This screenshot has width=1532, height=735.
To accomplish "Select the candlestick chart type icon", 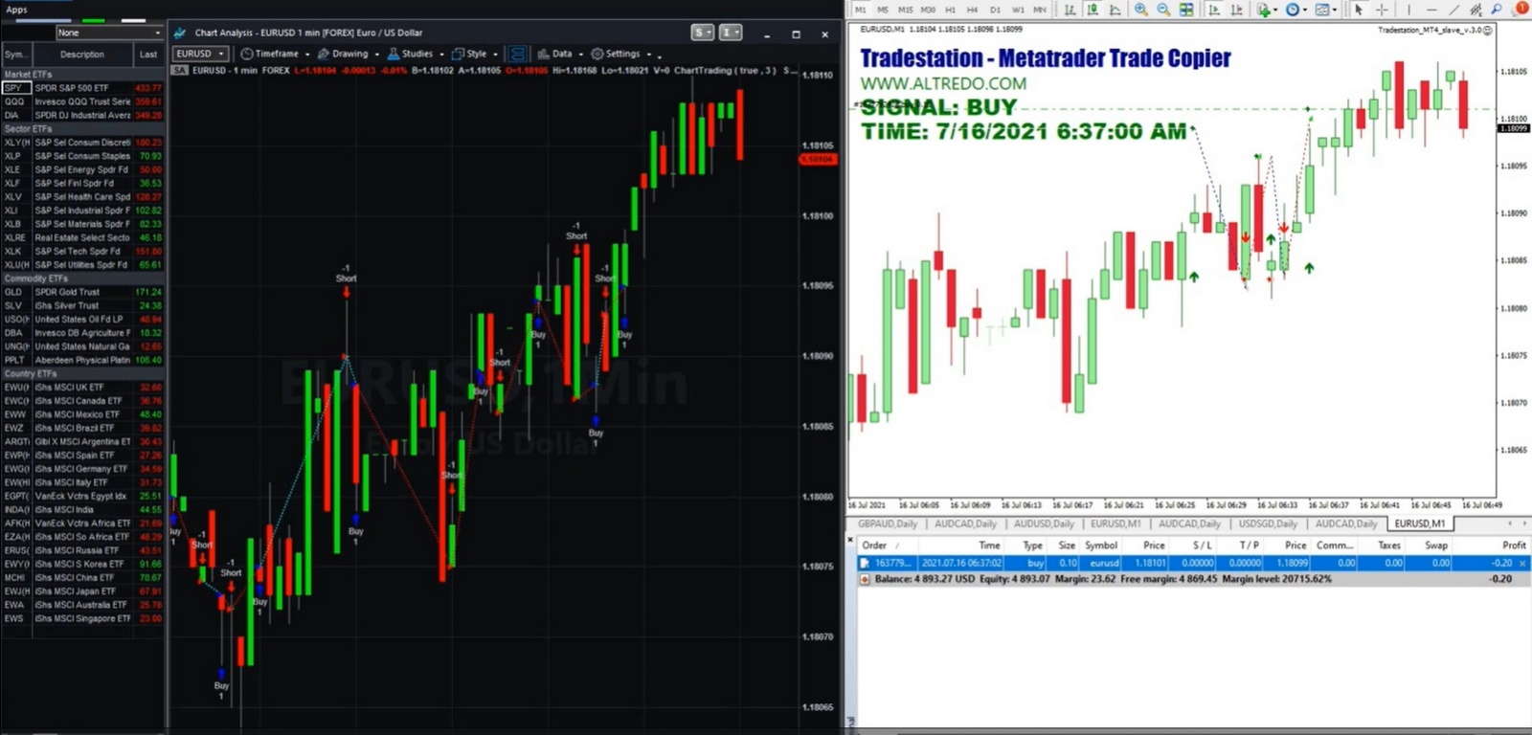I will pyautogui.click(x=1093, y=10).
